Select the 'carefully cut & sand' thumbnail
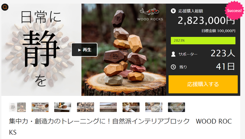This screenshot has height=139, width=245. point(108,107)
